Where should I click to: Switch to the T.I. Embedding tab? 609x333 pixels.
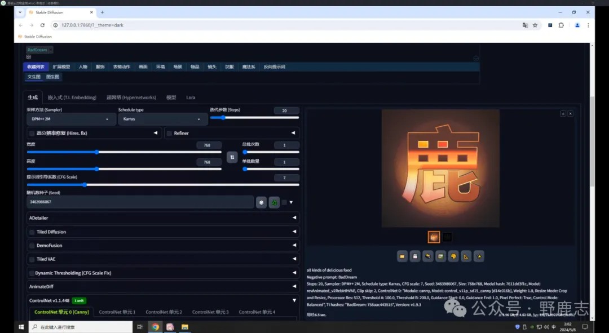(x=72, y=97)
